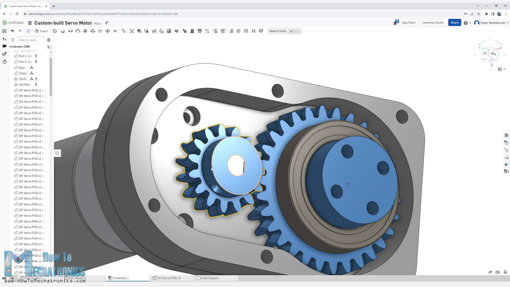Click the blue Share button
510x287 pixels.
coord(455,23)
